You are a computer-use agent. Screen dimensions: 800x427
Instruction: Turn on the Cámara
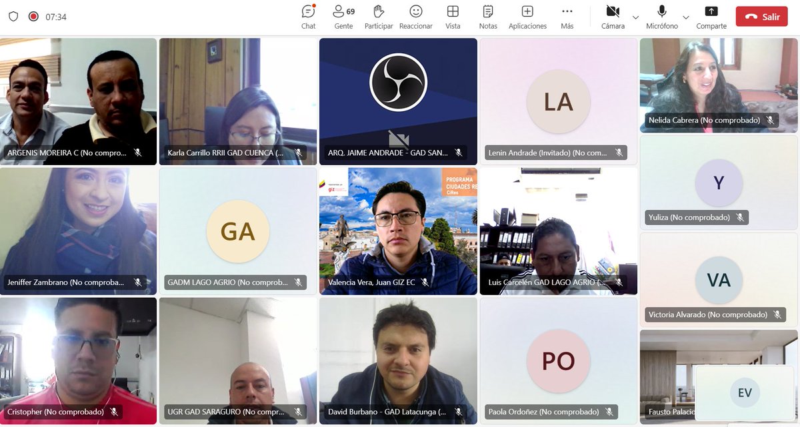(x=613, y=17)
